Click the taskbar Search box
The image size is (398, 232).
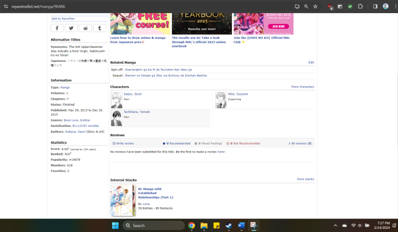click(x=154, y=225)
